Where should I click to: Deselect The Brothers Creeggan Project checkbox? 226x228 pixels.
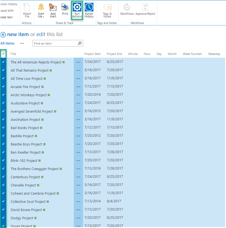[x=3, y=168]
